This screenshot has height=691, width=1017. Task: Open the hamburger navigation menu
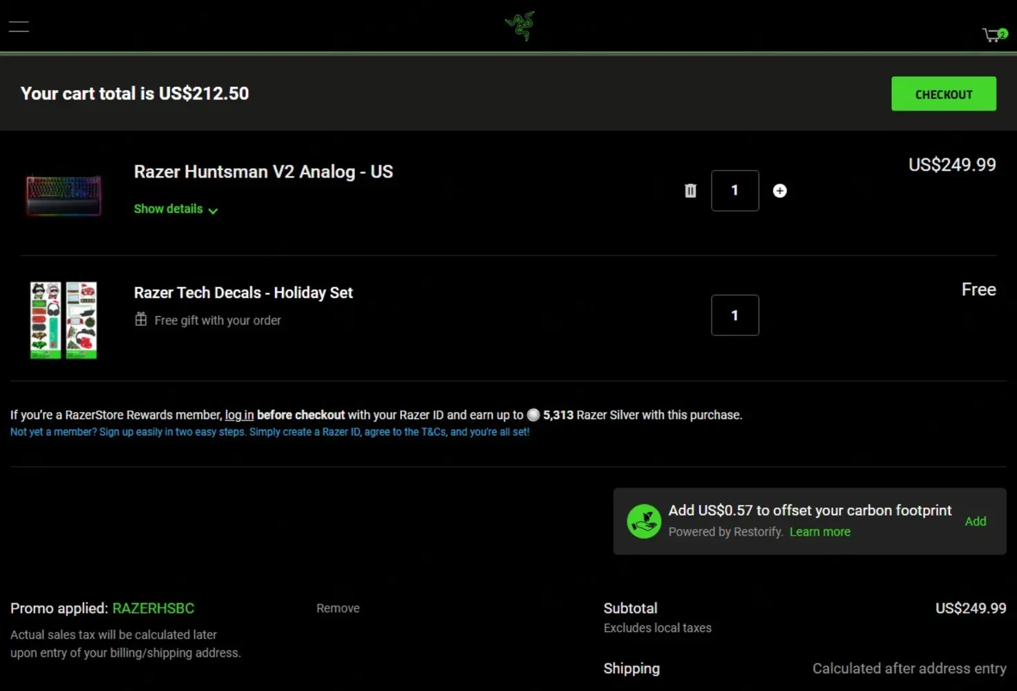pos(19,27)
